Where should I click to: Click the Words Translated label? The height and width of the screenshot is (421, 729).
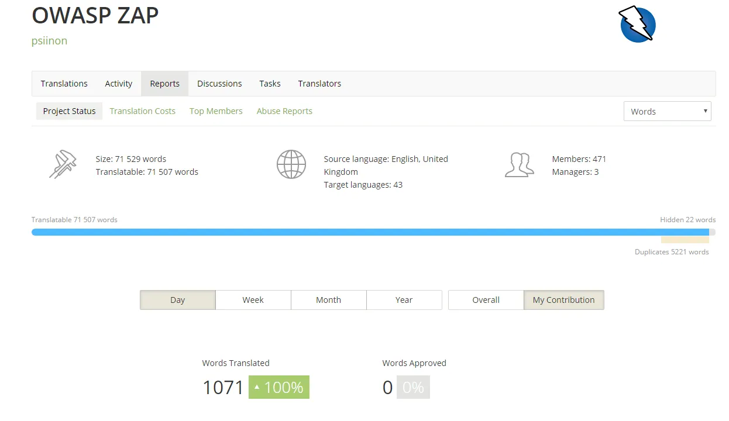(236, 363)
